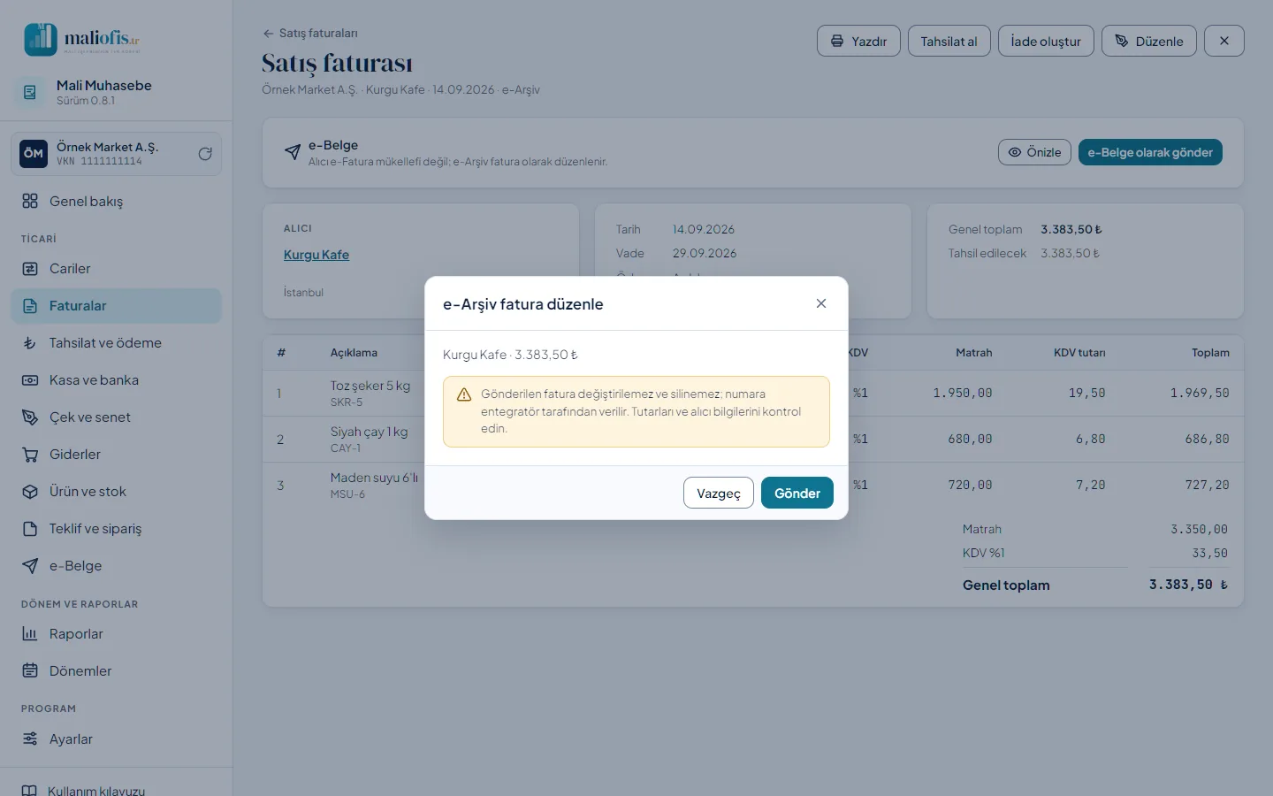Open Genel bakış from the sidebar
The height and width of the screenshot is (796, 1273).
pyautogui.click(x=116, y=201)
